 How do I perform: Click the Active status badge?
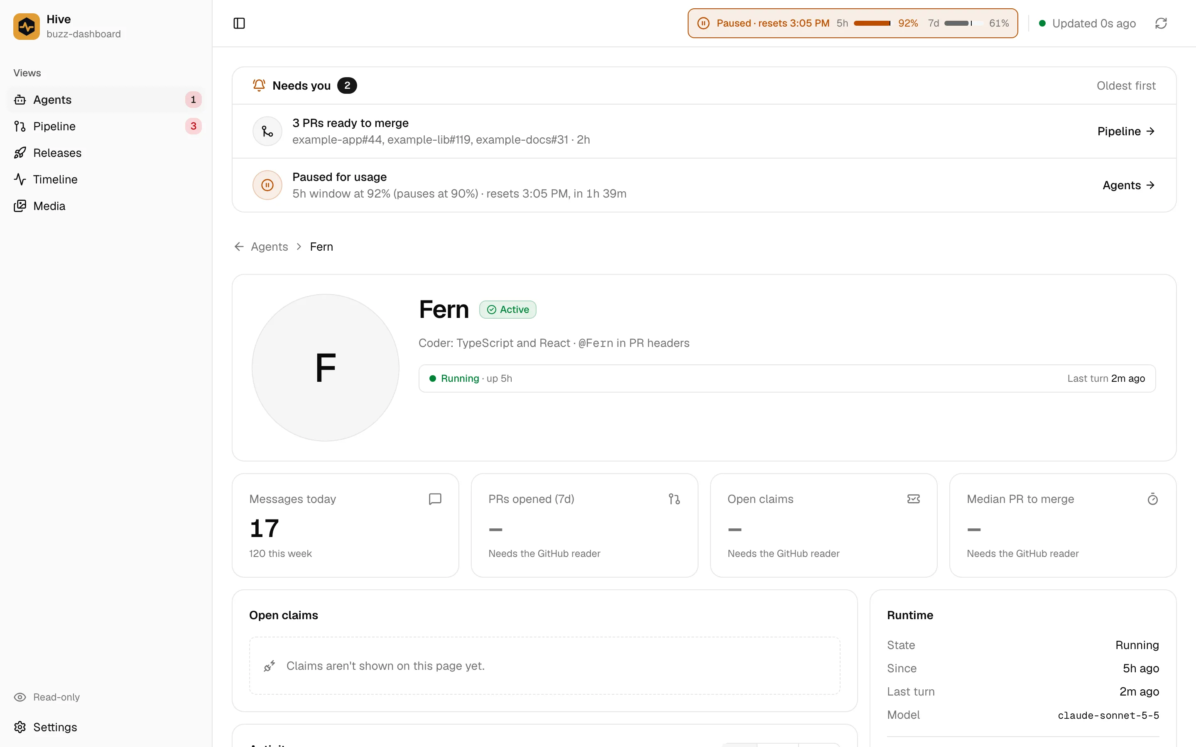[507, 310]
